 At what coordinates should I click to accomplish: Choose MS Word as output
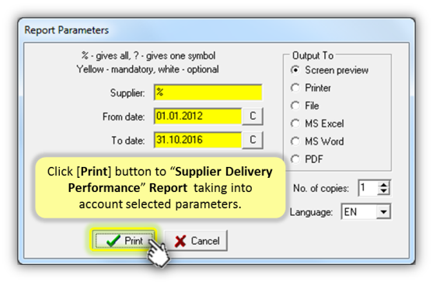tap(295, 141)
